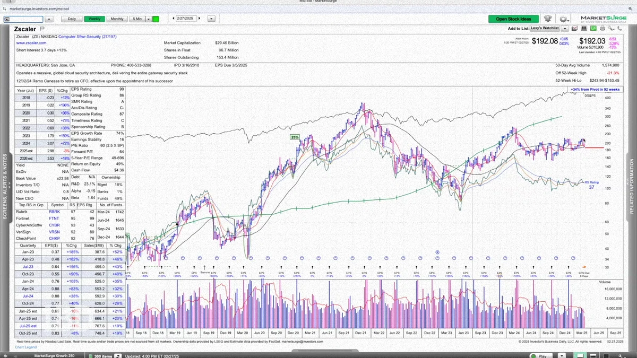
Task: Expand the symbol history dropdown
Action: click(x=49, y=19)
